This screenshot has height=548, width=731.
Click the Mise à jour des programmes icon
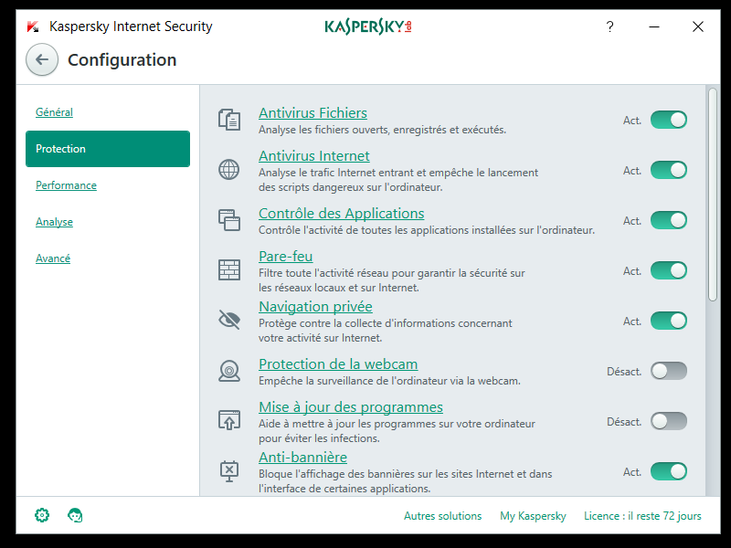point(229,420)
